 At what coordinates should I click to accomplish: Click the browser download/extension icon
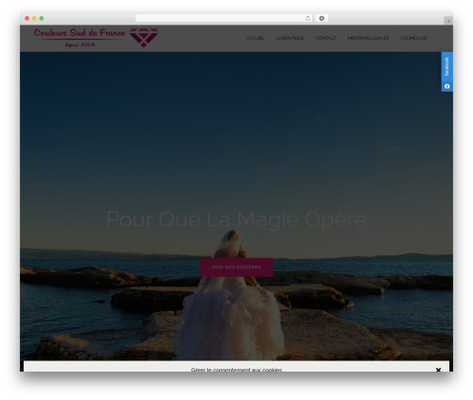322,19
